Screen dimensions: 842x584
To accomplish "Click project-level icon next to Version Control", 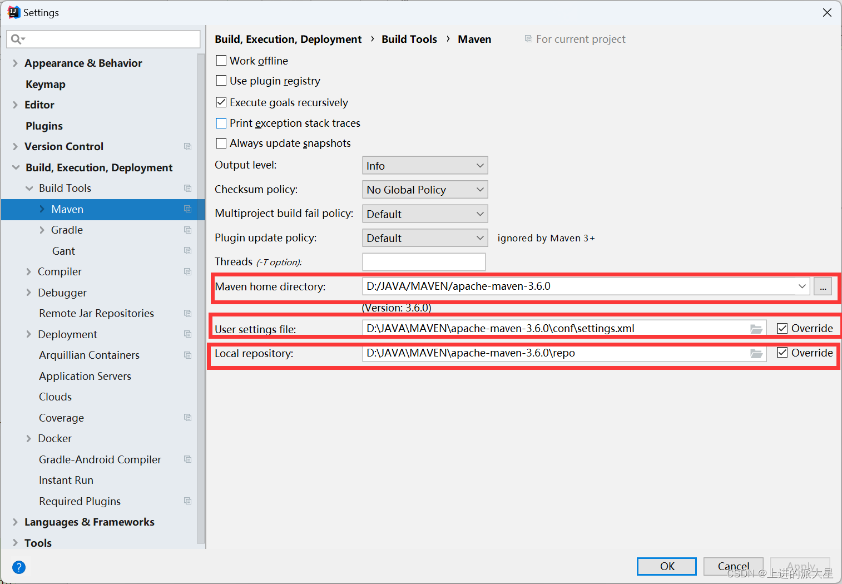I will 187,146.
